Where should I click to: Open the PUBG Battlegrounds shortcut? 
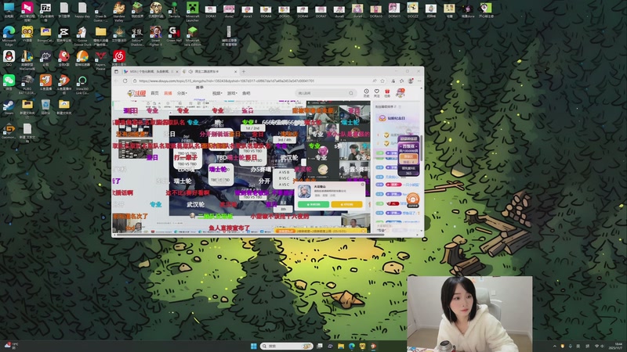click(27, 84)
